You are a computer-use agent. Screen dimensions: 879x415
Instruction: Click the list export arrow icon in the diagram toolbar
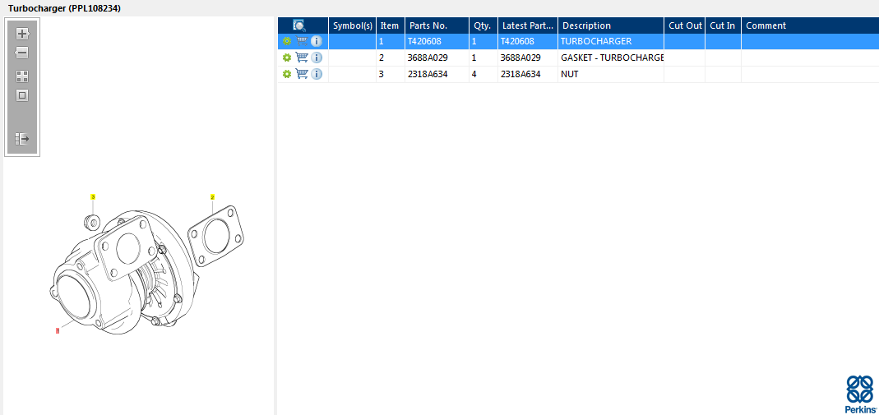tap(22, 139)
